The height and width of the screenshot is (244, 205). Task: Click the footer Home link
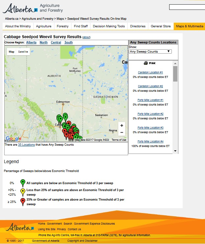(x=41, y=224)
